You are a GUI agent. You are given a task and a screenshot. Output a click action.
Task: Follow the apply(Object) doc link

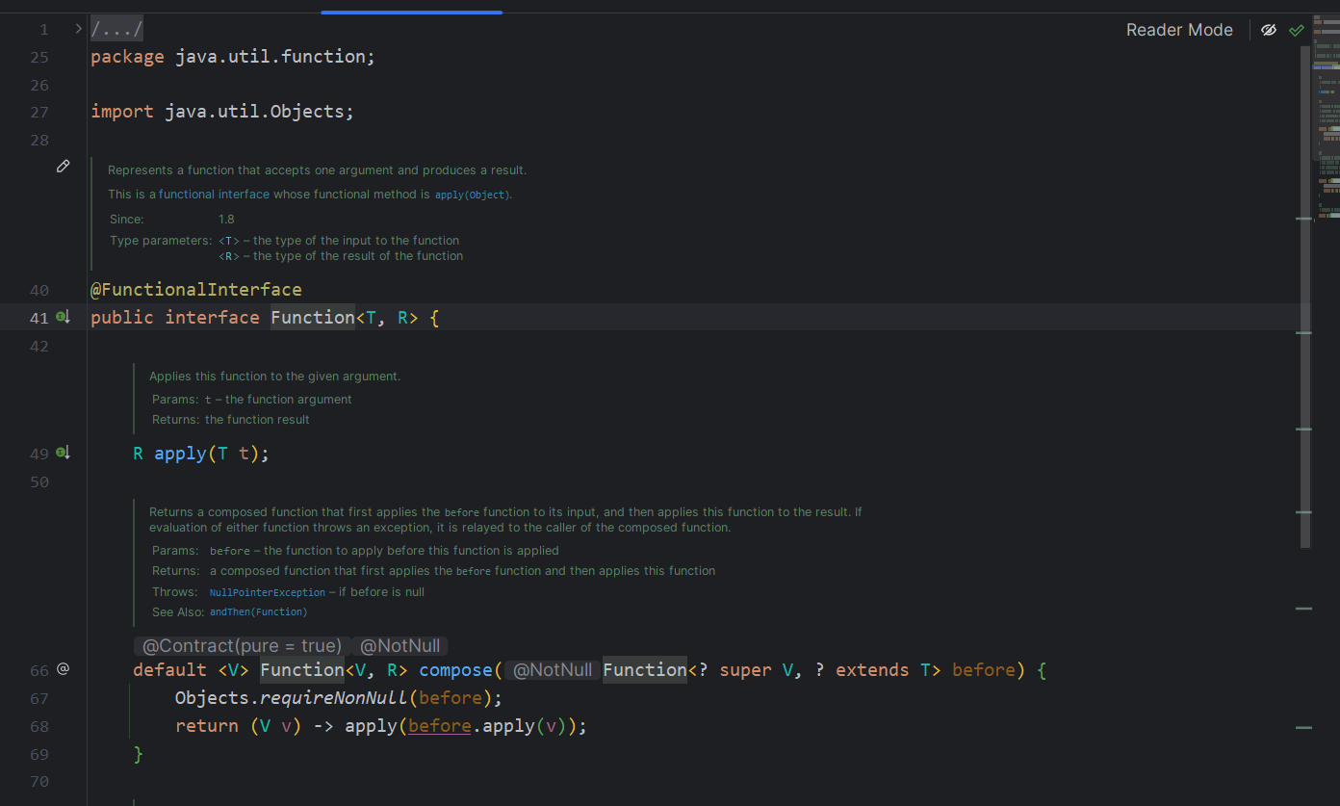[472, 195]
